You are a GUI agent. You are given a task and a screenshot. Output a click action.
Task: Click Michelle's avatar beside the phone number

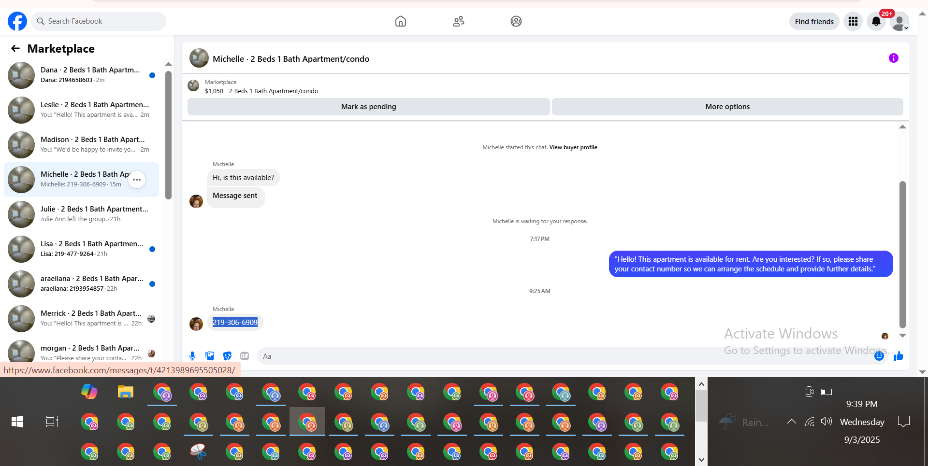tap(196, 324)
